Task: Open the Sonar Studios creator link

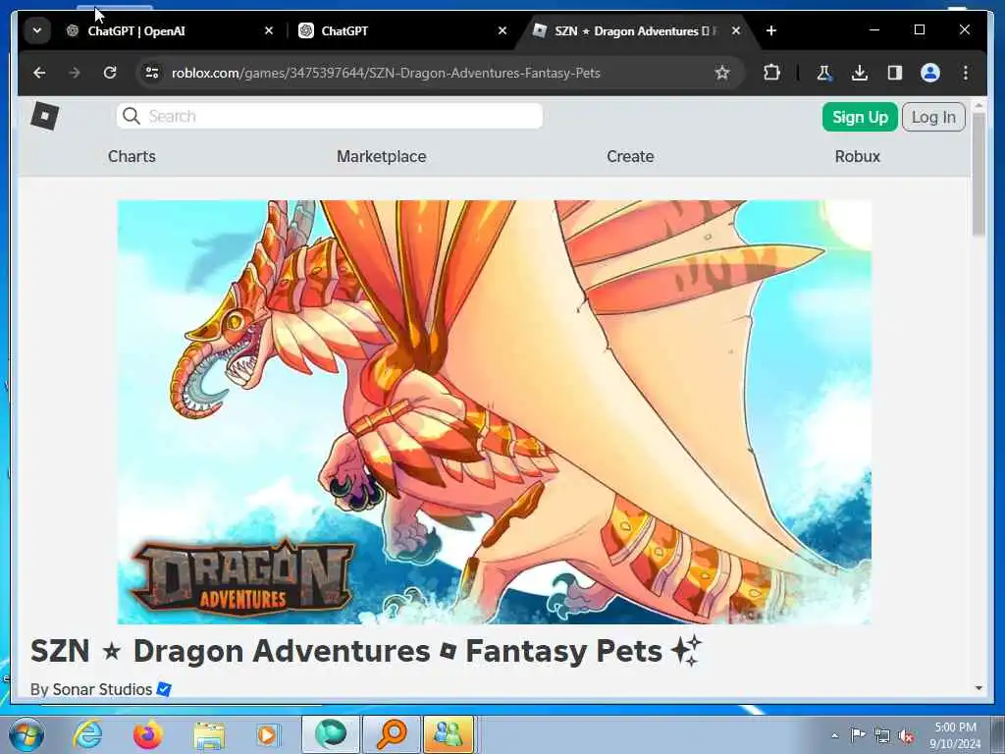Action: point(102,689)
